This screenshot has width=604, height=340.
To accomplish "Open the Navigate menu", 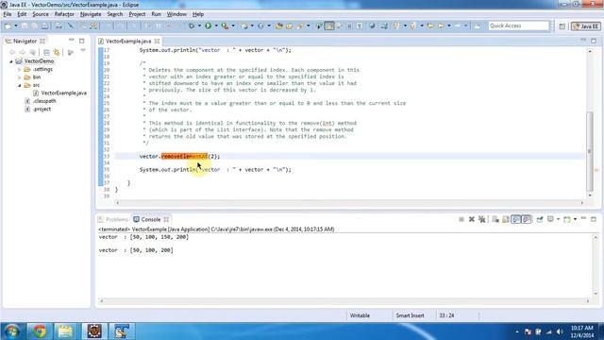I will [91, 14].
